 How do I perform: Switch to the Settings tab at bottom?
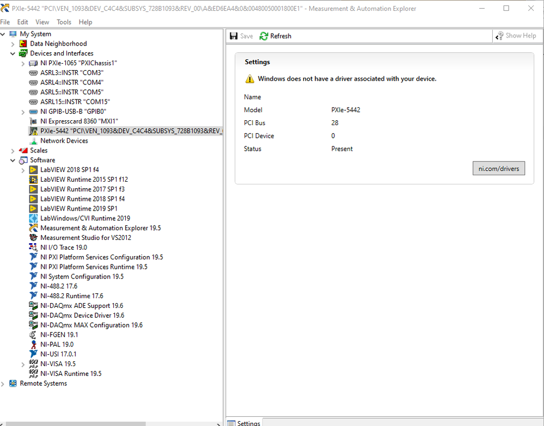pos(244,423)
